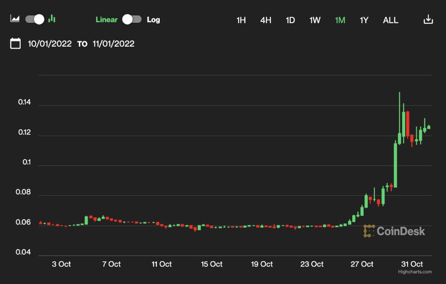Click the line chart icon
The height and width of the screenshot is (284, 446).
[x=15, y=19]
